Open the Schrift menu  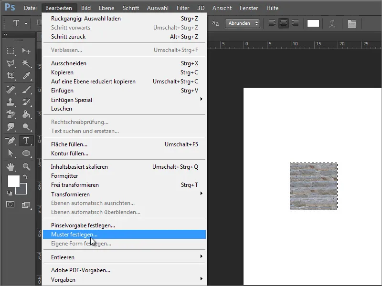click(x=131, y=8)
